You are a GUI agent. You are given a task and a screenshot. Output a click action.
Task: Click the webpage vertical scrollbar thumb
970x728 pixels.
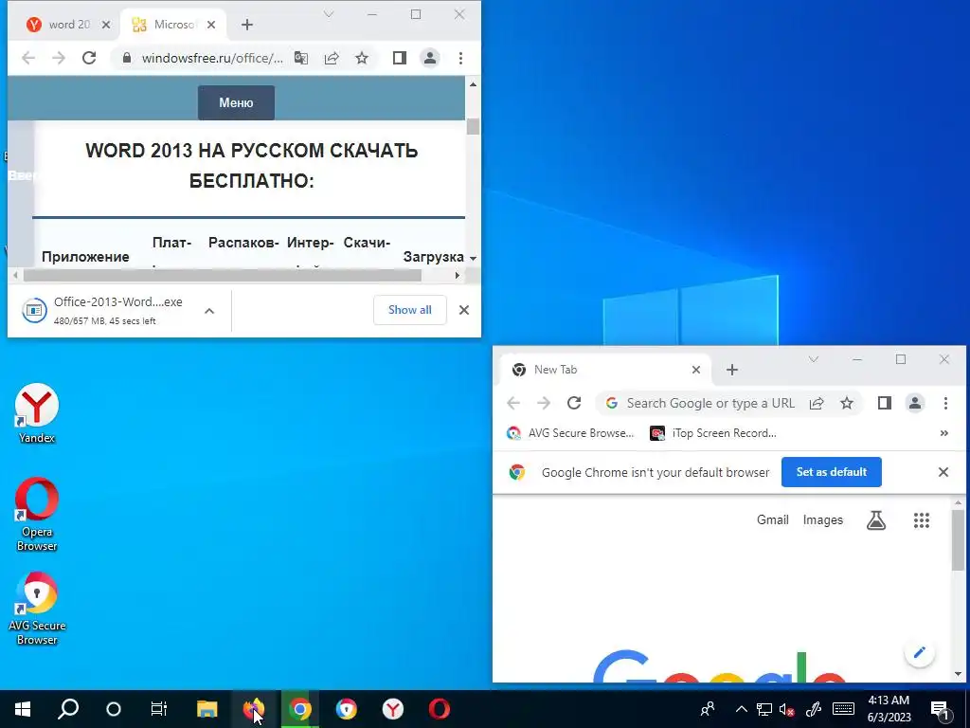tap(474, 126)
